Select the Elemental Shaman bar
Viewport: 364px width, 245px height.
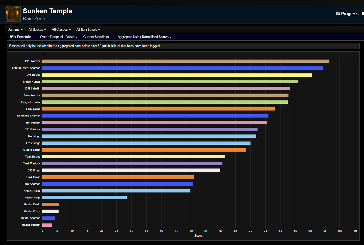[x=155, y=116]
